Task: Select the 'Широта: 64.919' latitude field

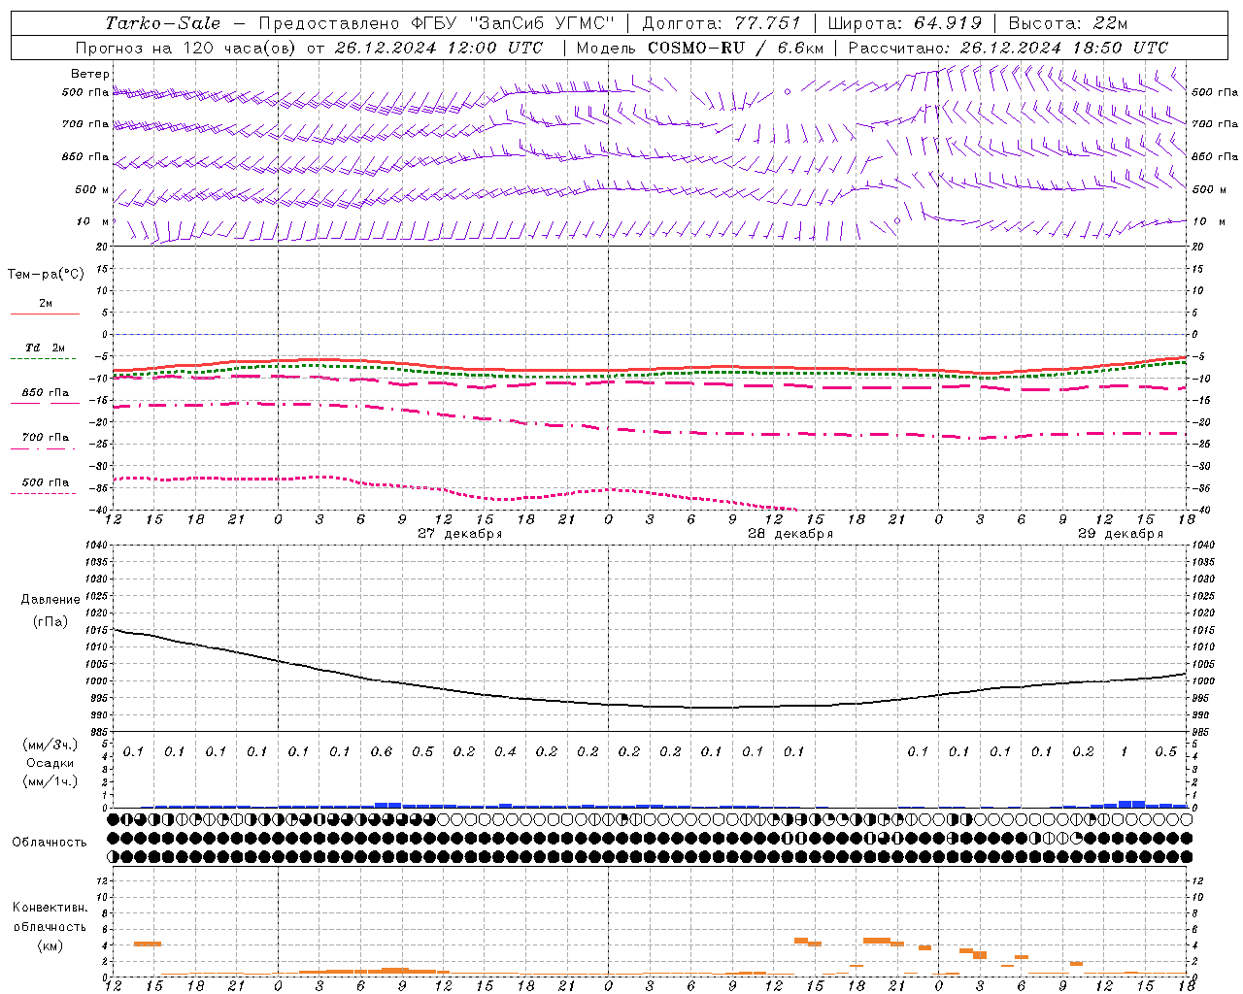Action: tap(905, 23)
